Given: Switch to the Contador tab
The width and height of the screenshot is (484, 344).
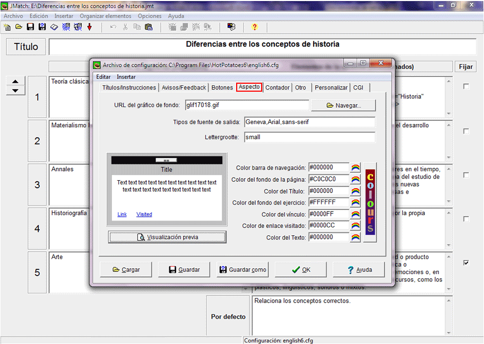Looking at the screenshot, I should 278,87.
